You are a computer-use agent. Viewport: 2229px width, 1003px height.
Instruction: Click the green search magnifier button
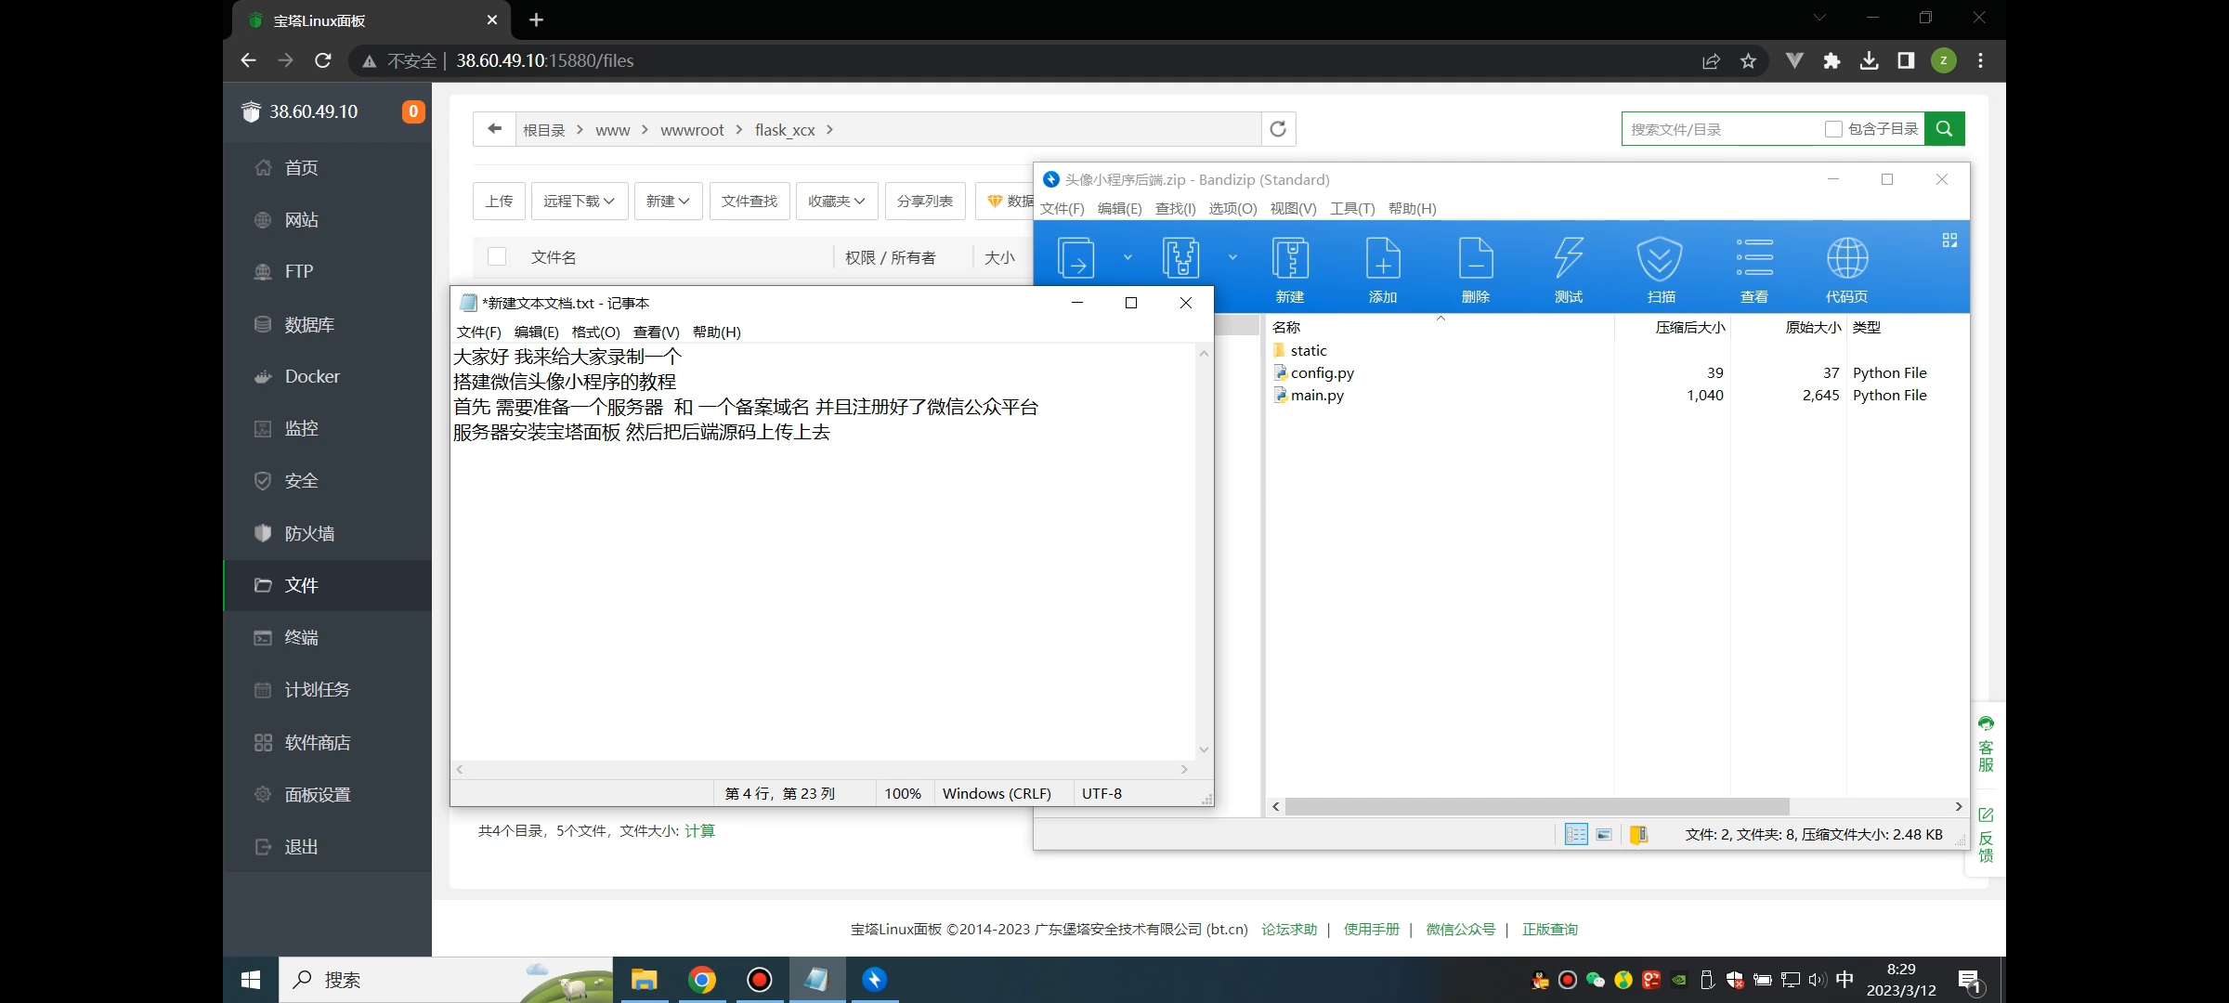click(1945, 128)
